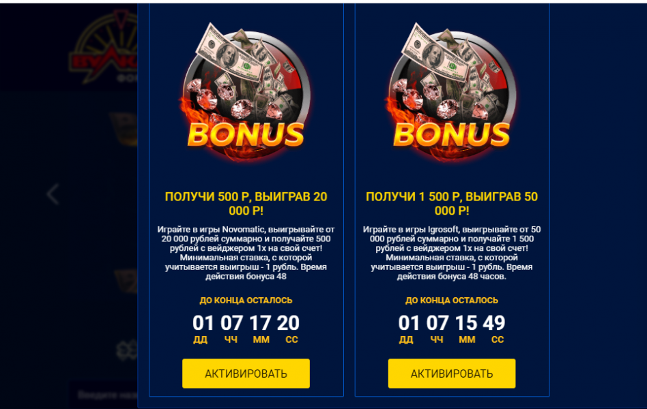Click the dimmed search field behind overlay
Viewport: 647px width, 409px height.
click(105, 395)
